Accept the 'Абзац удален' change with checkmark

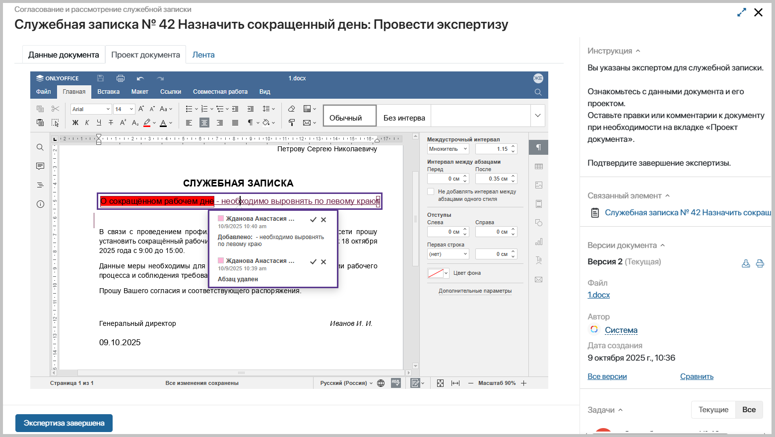(313, 262)
